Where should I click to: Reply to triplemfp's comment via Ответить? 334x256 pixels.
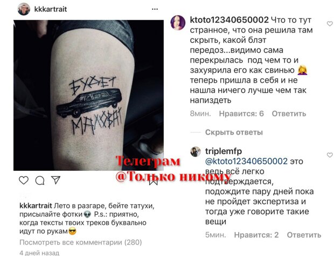(x=304, y=235)
